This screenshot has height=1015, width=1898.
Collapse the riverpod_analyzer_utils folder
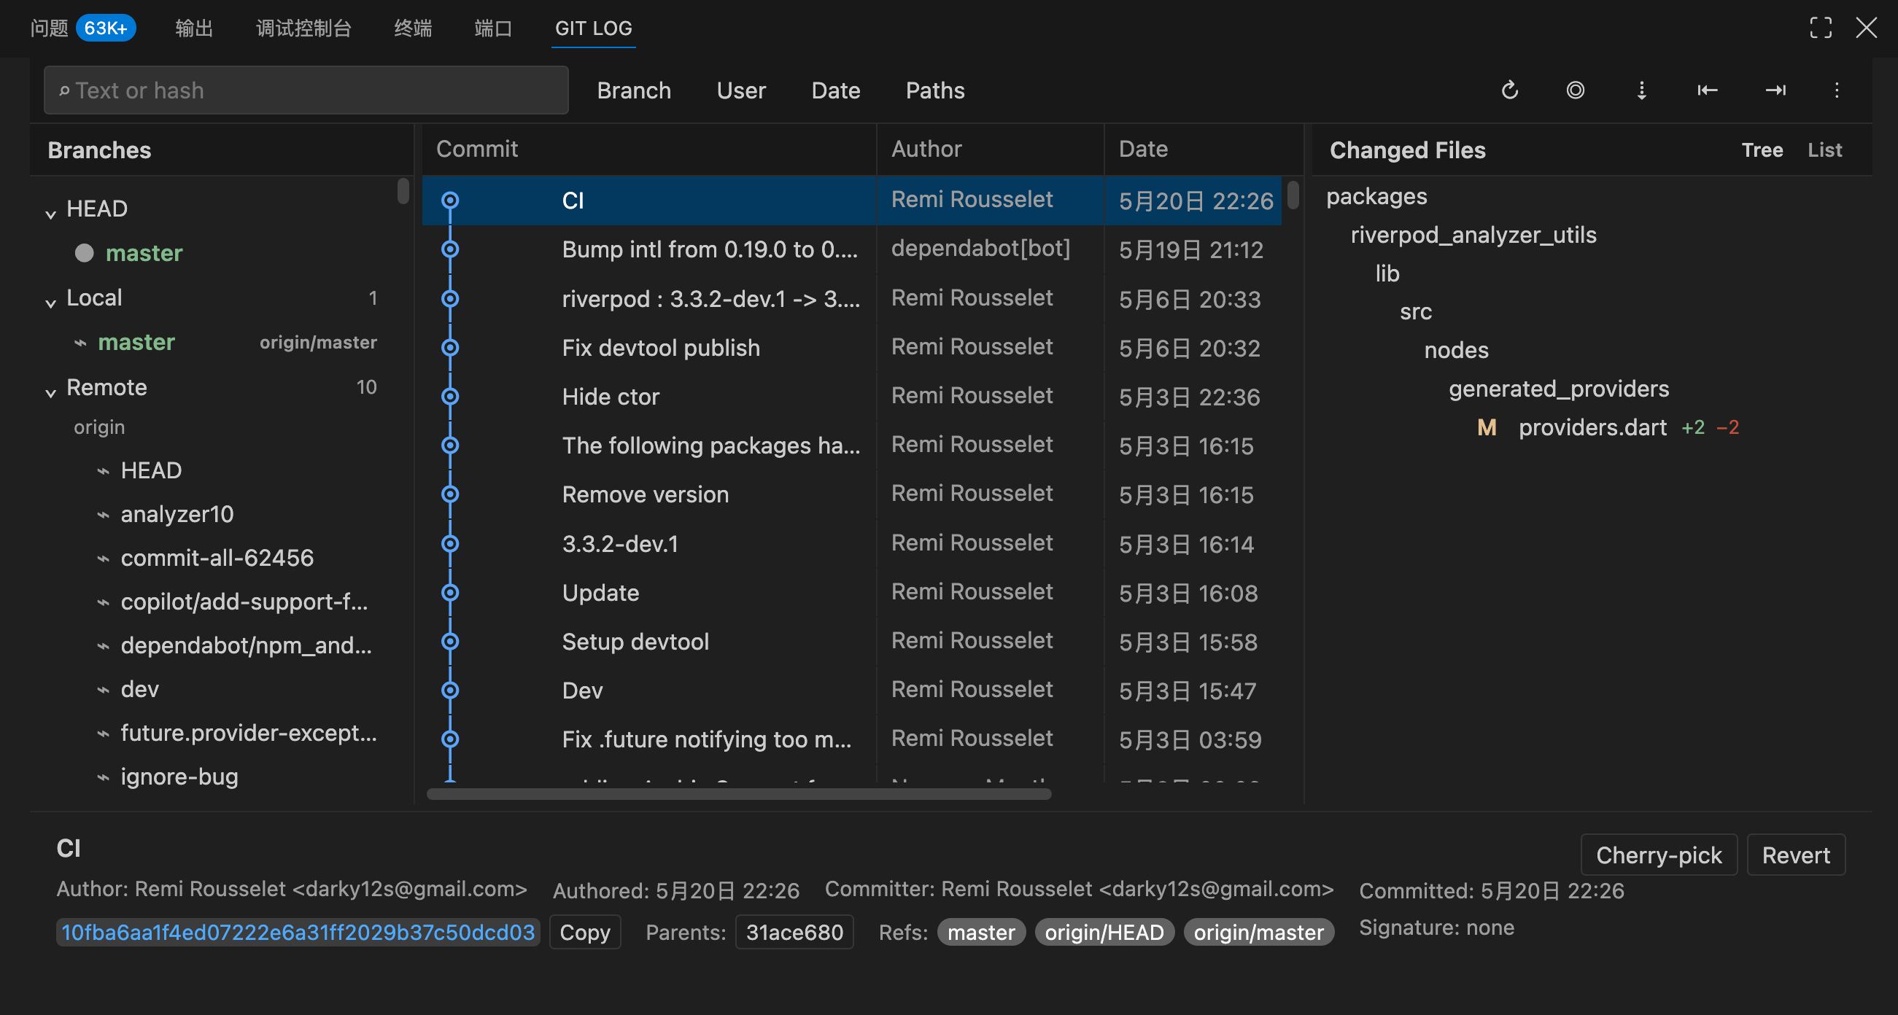pyautogui.click(x=1473, y=235)
